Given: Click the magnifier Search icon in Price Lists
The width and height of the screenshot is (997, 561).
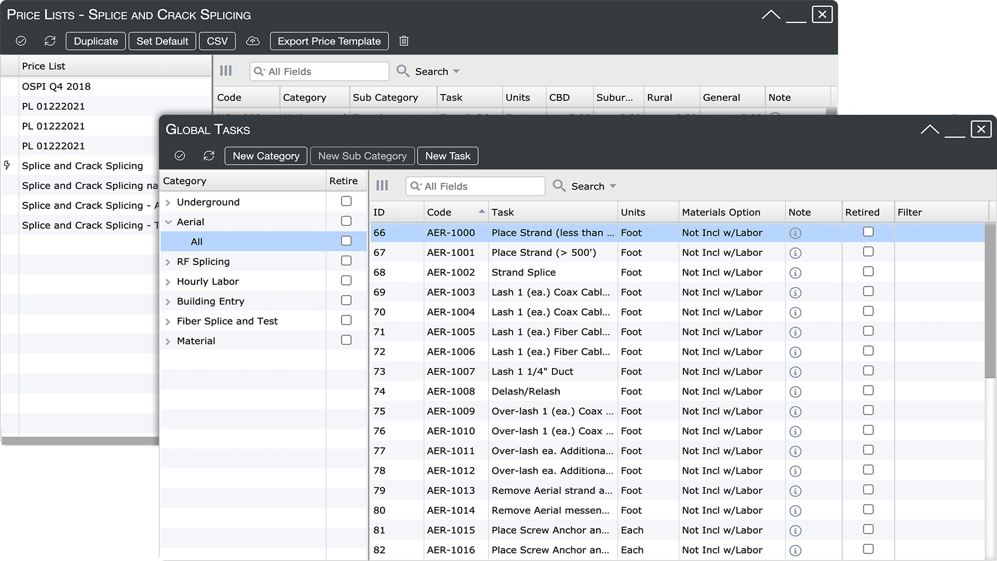Looking at the screenshot, I should point(403,71).
